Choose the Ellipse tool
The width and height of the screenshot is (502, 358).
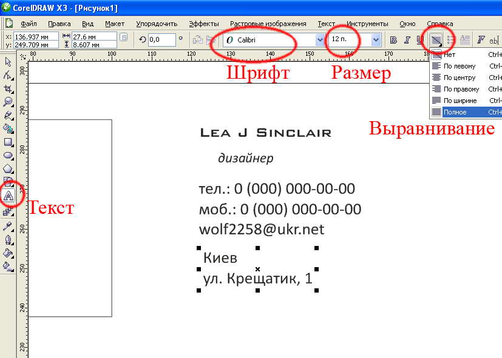point(8,156)
